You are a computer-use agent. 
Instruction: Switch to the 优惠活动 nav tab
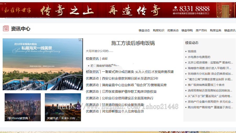click(x=173, y=30)
